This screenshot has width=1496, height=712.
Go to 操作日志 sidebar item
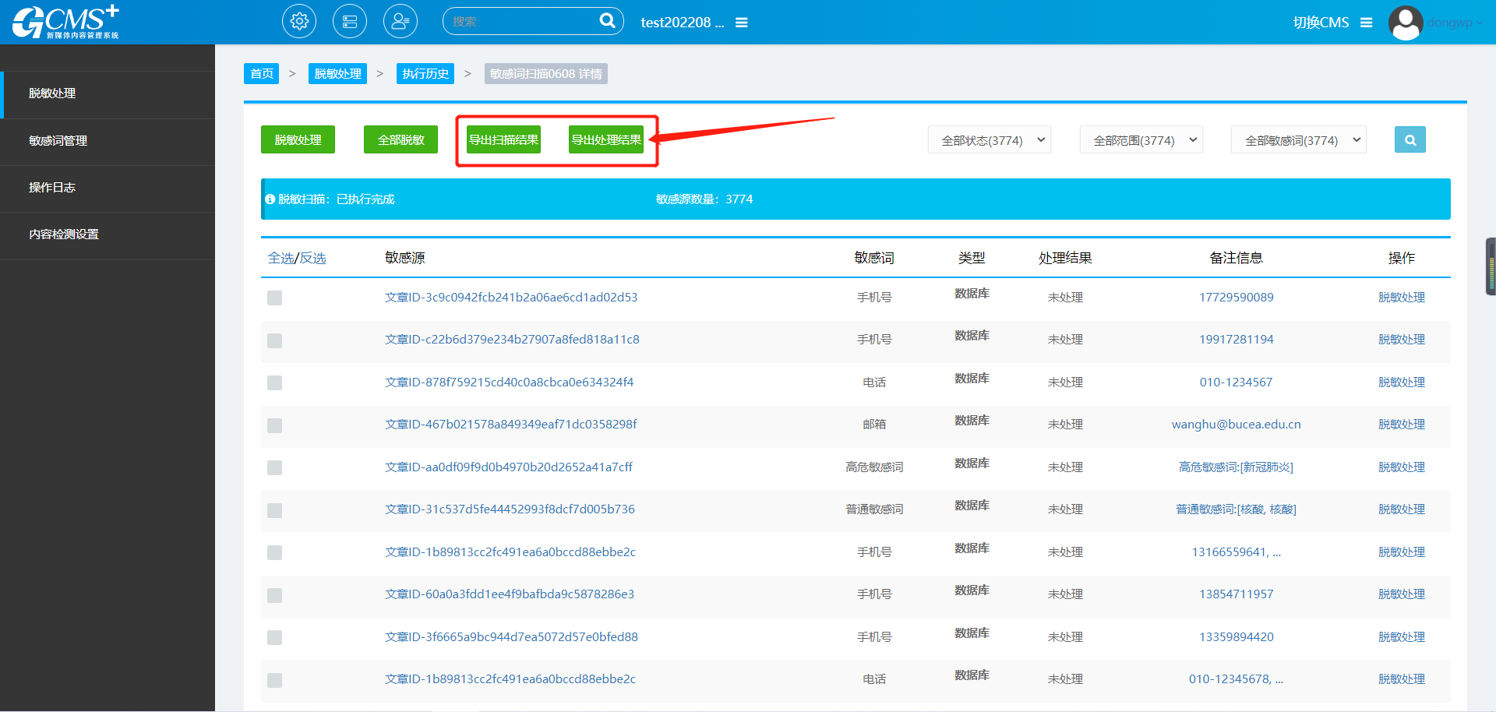[x=52, y=188]
